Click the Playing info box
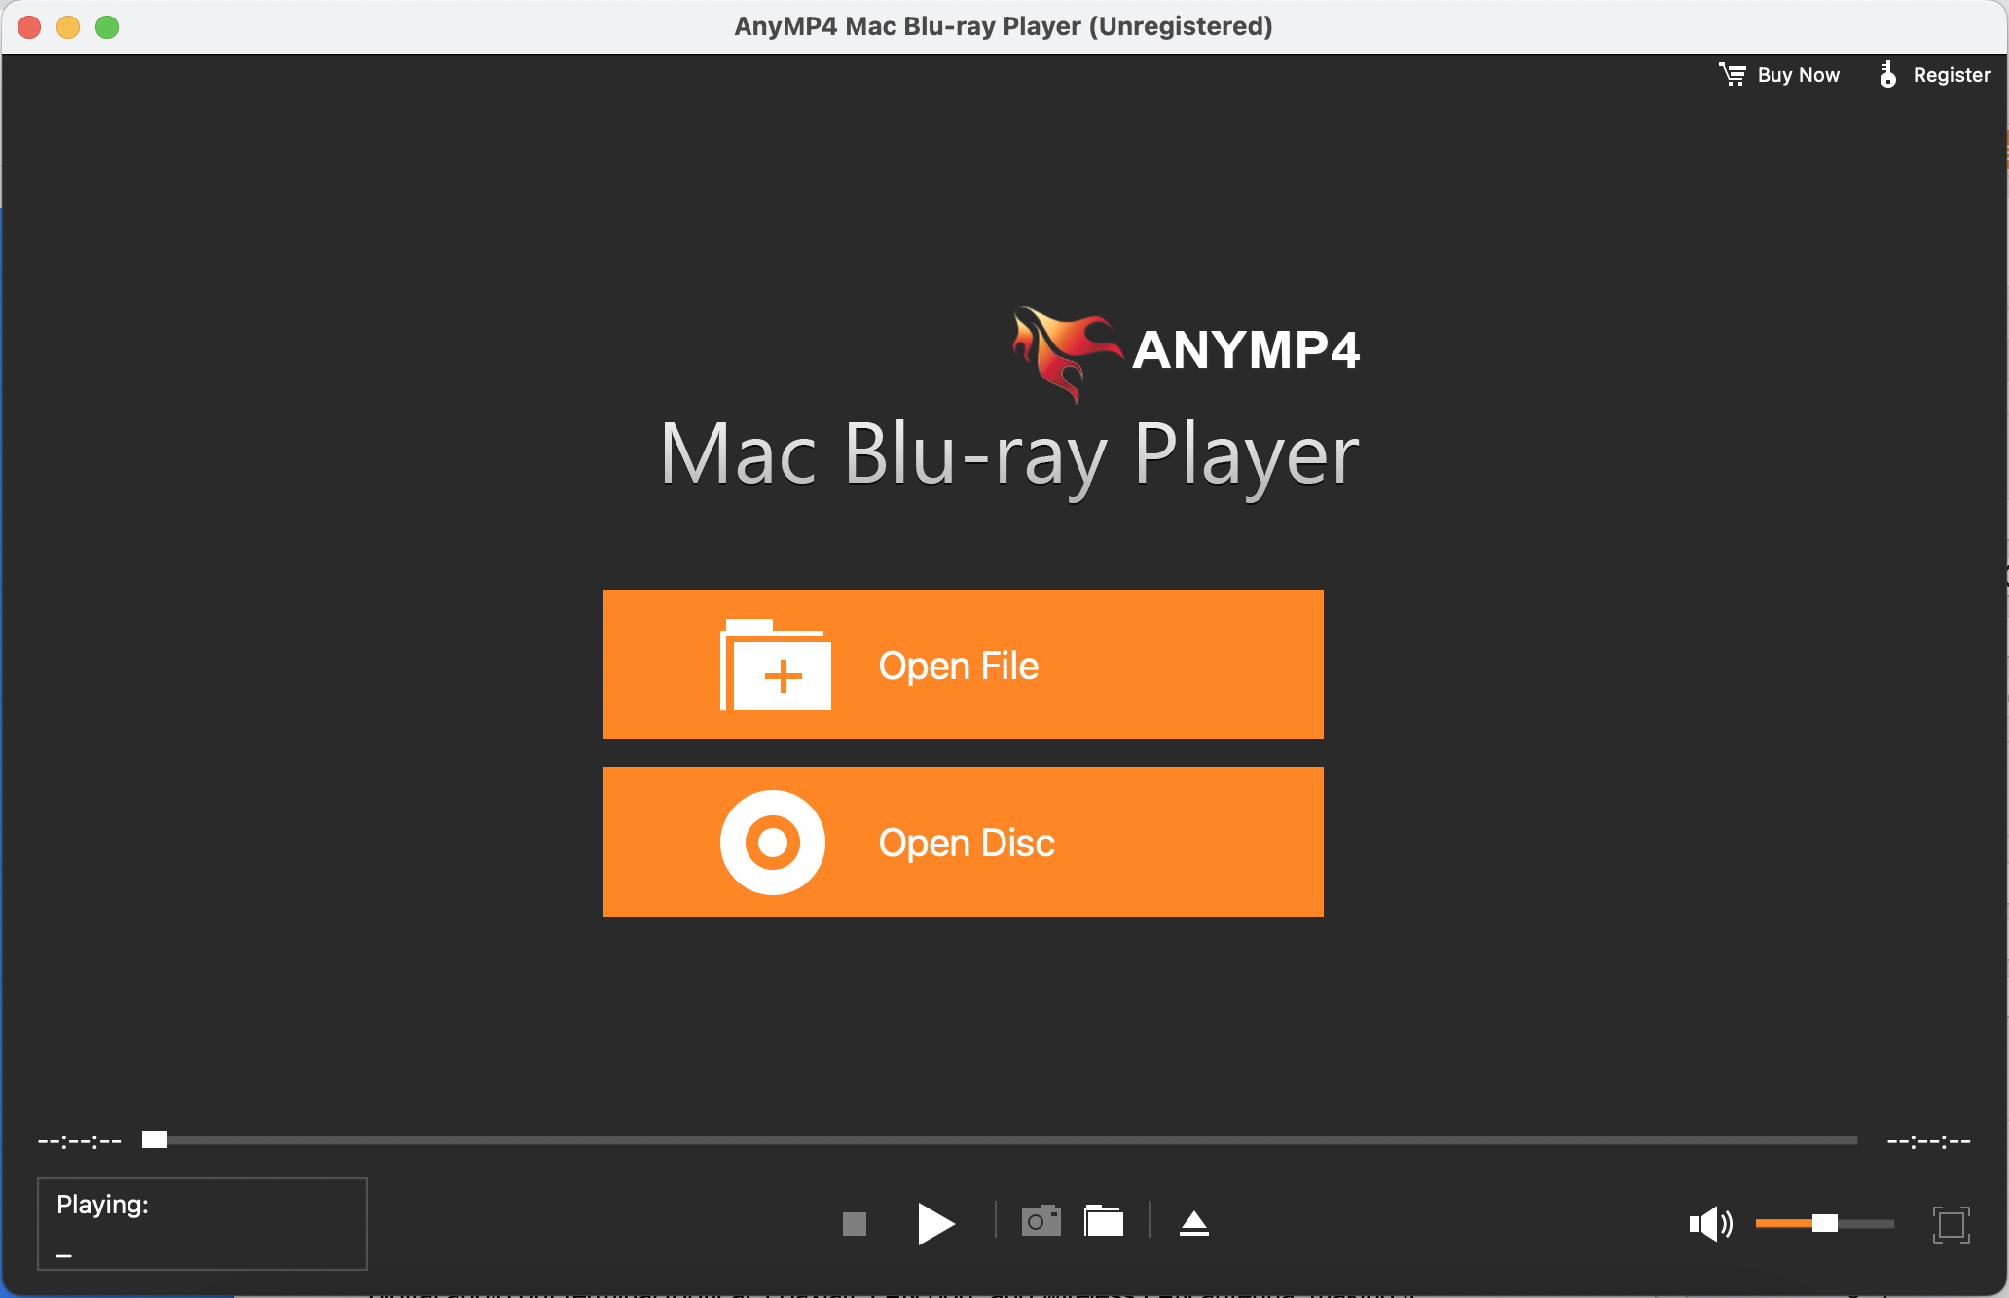2009x1298 pixels. (202, 1224)
